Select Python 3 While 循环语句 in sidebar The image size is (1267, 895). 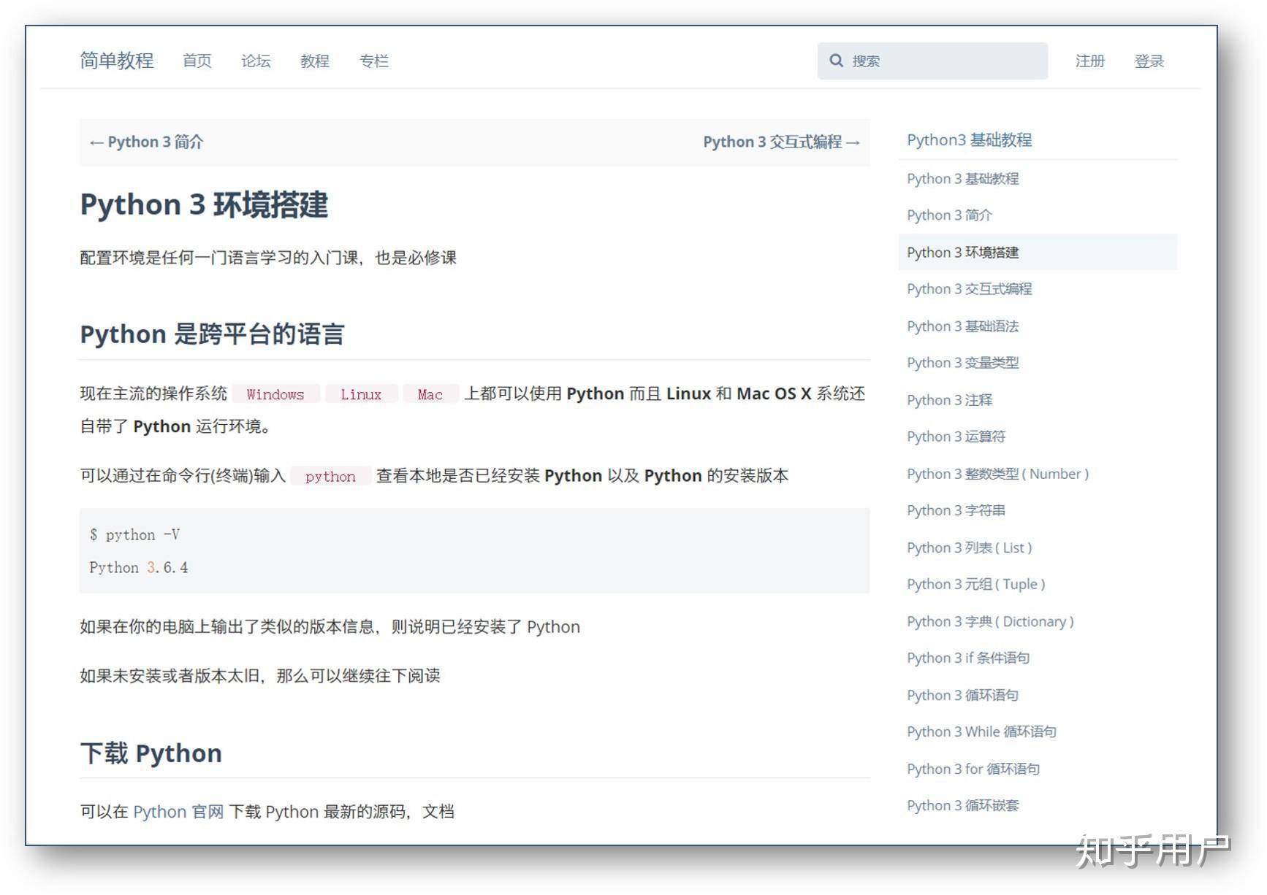[981, 731]
